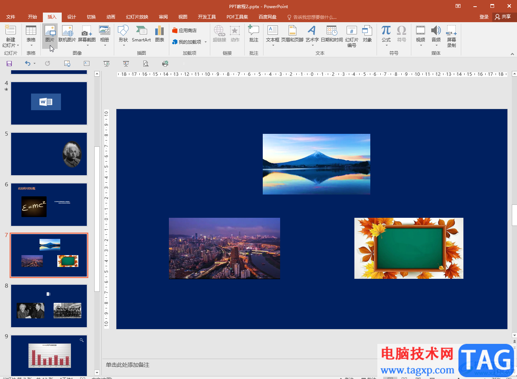
Task: Insert 幻灯片编号 slide number
Action: coord(352,36)
